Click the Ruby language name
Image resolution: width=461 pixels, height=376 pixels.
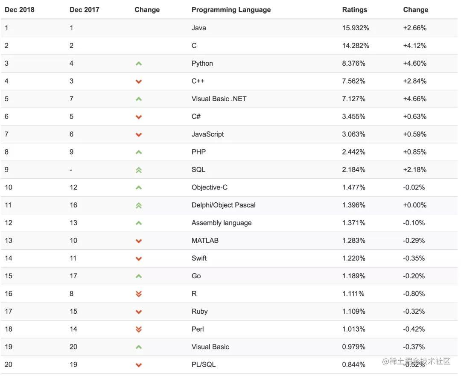click(199, 311)
